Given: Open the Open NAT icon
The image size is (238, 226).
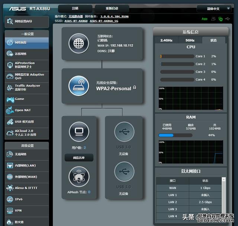Looking at the screenshot, I should click(10, 110).
